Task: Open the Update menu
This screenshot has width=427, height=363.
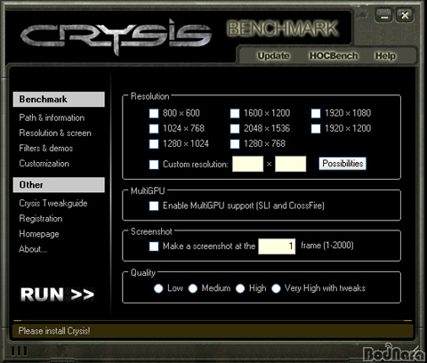Action: [x=273, y=56]
